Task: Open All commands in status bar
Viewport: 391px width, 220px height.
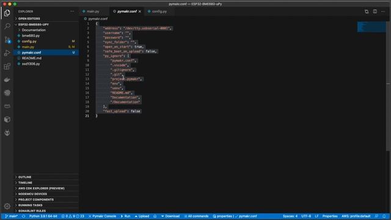Action: pos(196,216)
